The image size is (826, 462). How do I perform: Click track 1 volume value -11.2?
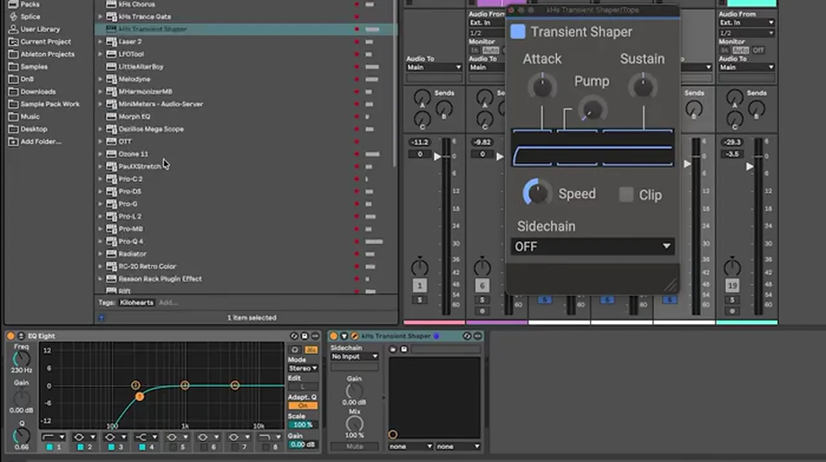(x=419, y=142)
